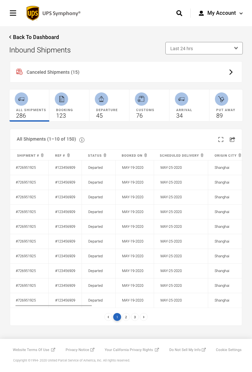Switch to the Booking tab
Screen dimensions: 252x372
(x=69, y=106)
